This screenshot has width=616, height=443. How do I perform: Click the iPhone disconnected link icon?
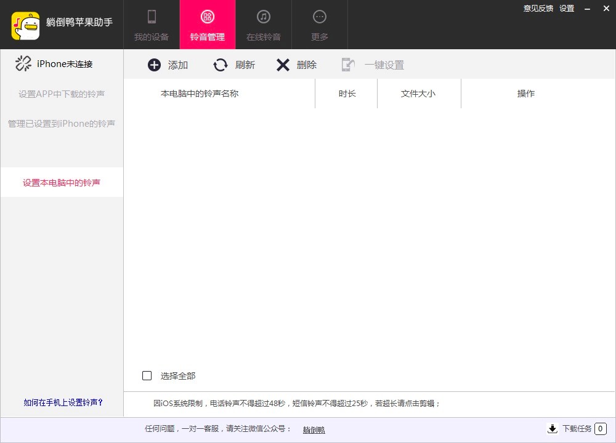23,64
